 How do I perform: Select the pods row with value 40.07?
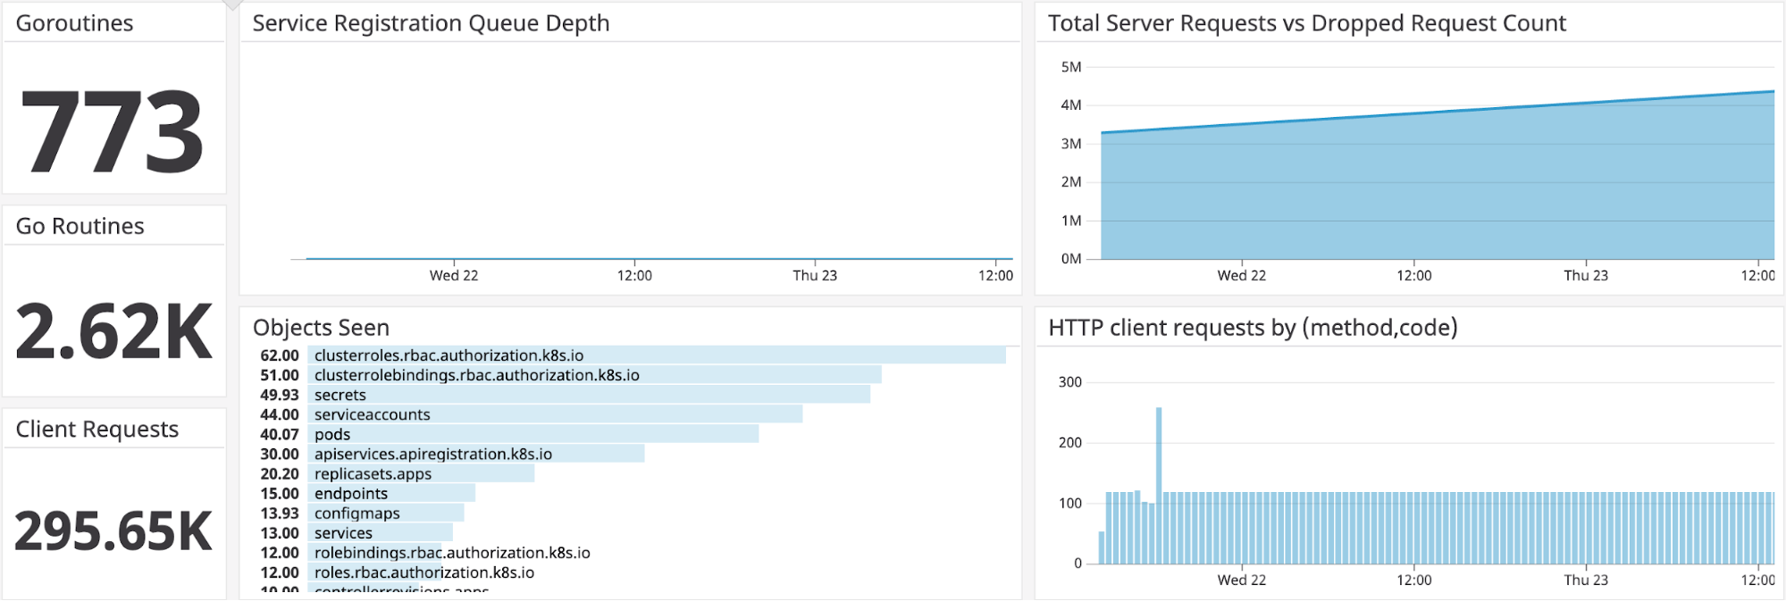click(532, 434)
